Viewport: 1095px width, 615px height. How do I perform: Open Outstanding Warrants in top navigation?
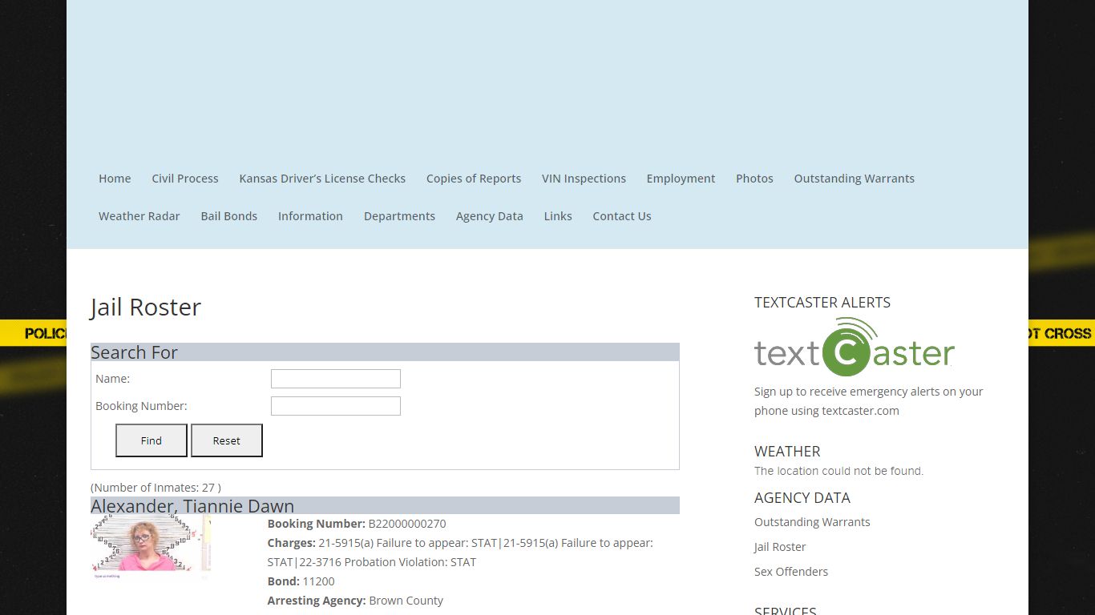(855, 179)
